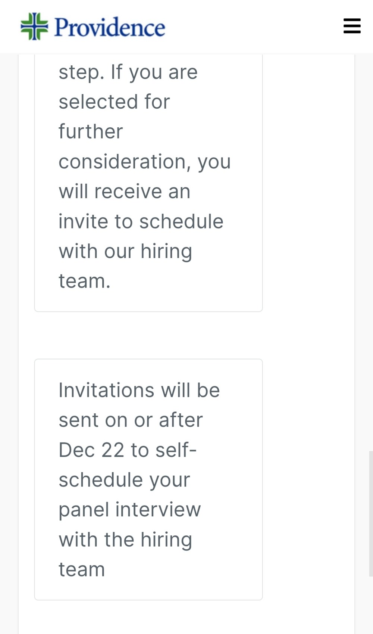Click the word "further" in upper card
The width and height of the screenshot is (373, 634).
[91, 132]
